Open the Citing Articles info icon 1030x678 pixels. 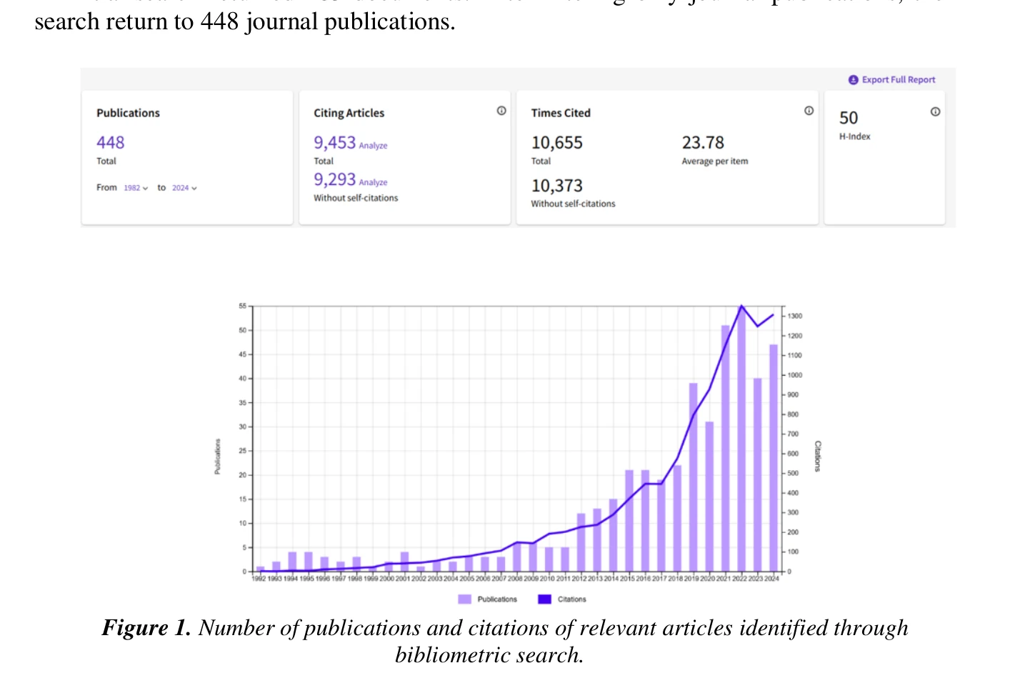click(501, 111)
